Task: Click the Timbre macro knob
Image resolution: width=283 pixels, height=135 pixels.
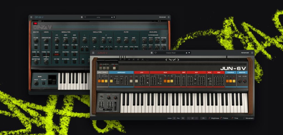Action: 221,118
